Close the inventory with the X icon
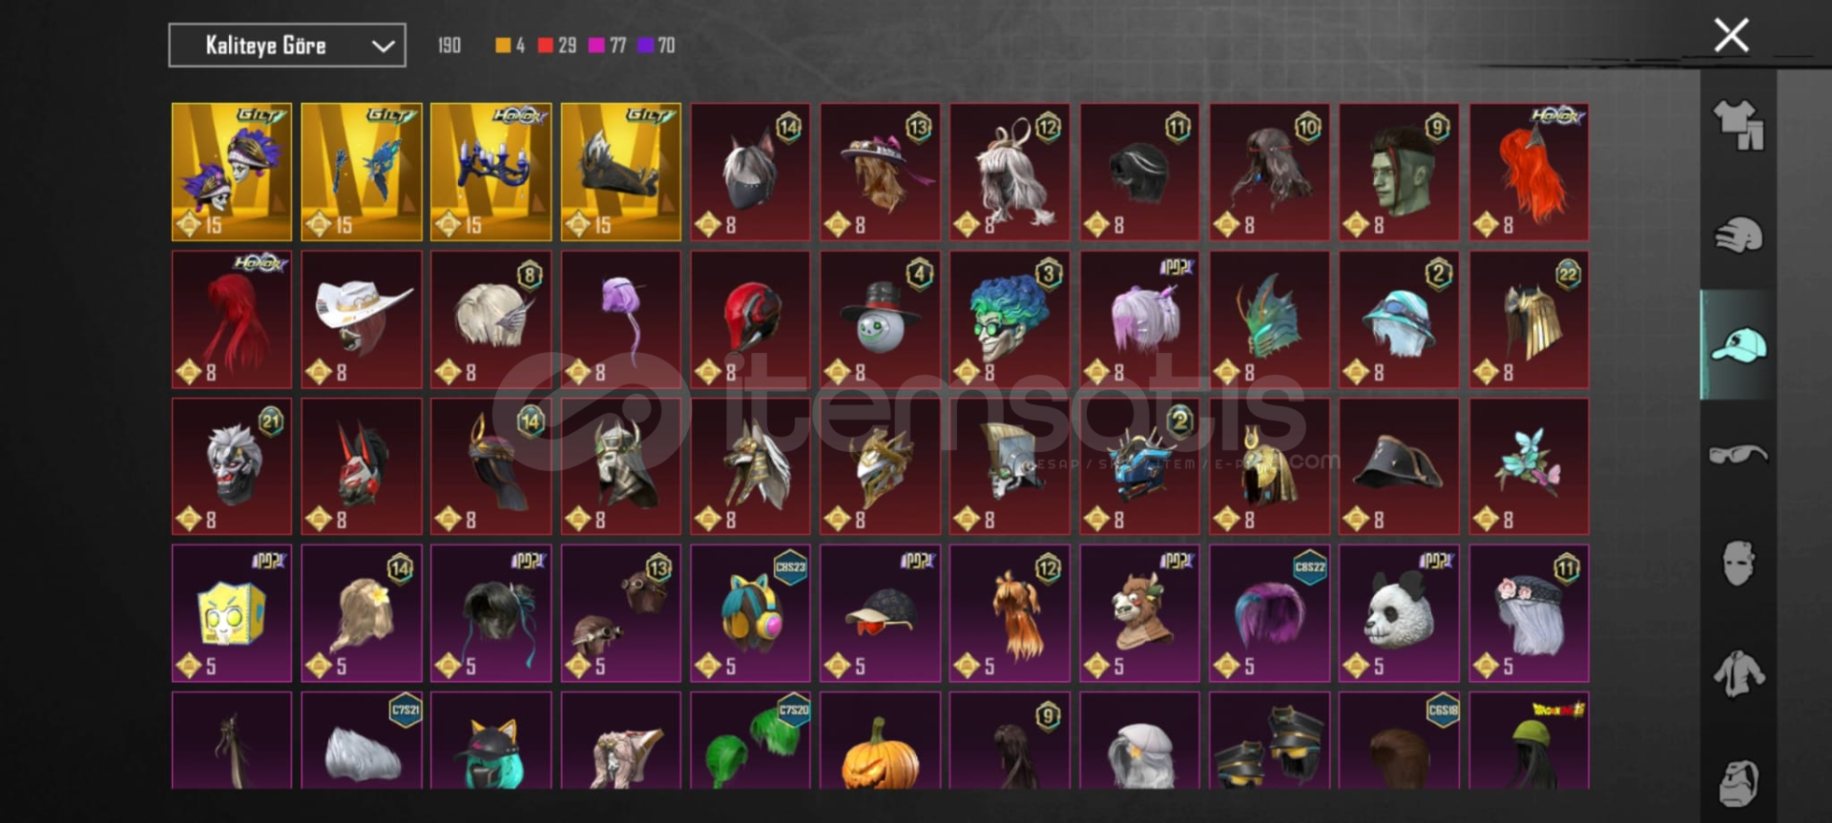The image size is (1832, 823). coord(1731,35)
